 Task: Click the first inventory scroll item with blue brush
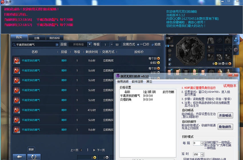pyautogui.click(x=170, y=72)
